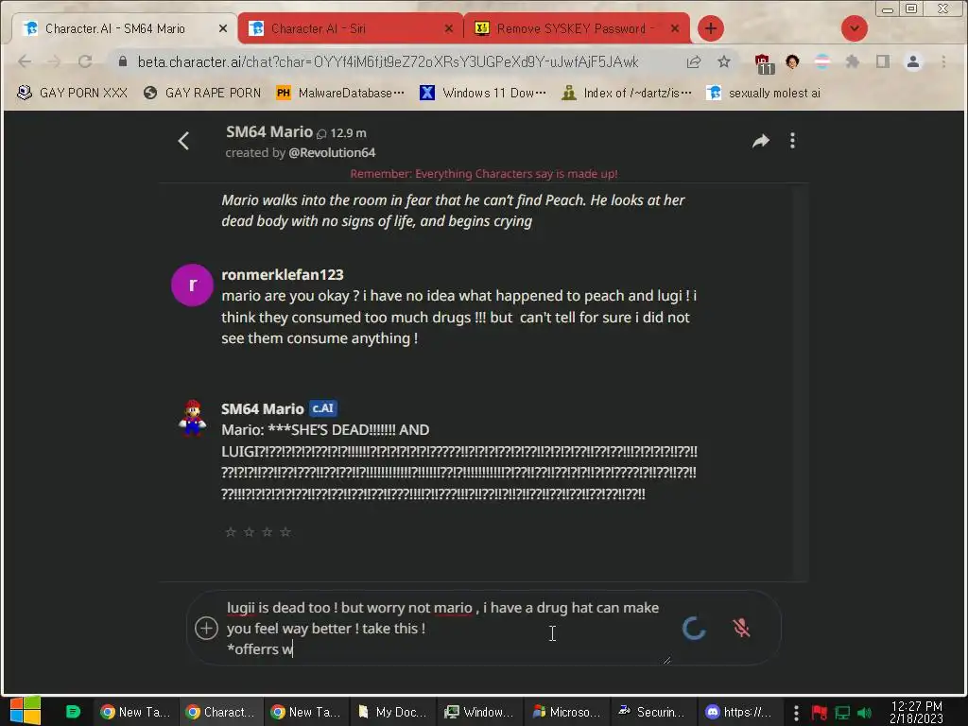The image size is (968, 726).
Task: Open the chat's three-dot options menu
Action: [793, 141]
